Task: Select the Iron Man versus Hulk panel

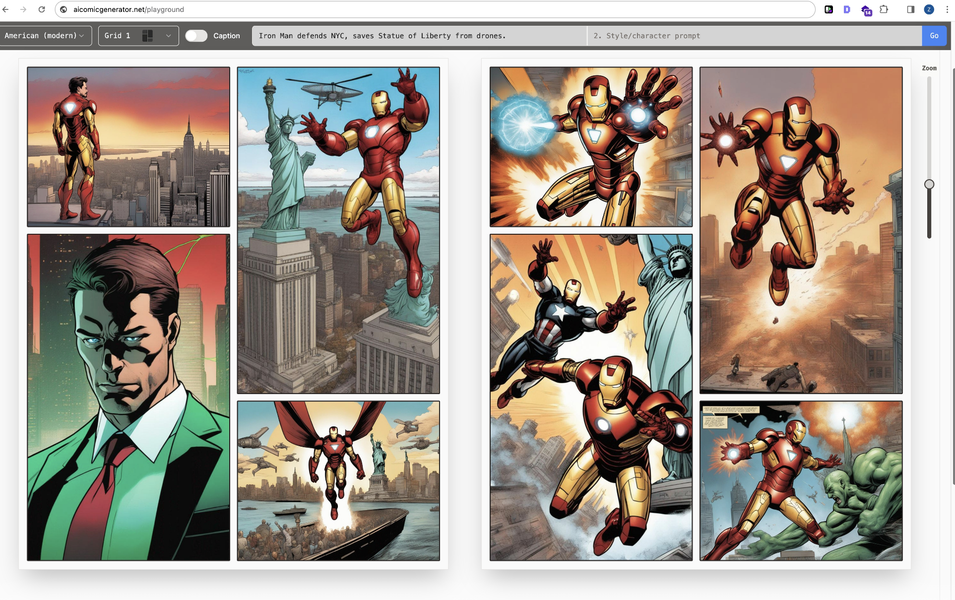Action: [801, 481]
